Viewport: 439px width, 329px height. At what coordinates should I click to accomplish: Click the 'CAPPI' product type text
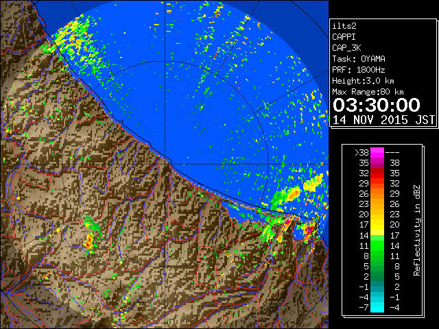pos(344,37)
